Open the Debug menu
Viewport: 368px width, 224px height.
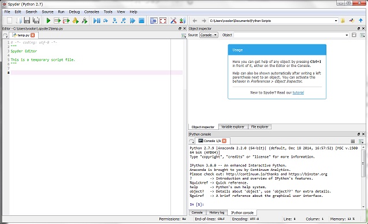pos(75,12)
